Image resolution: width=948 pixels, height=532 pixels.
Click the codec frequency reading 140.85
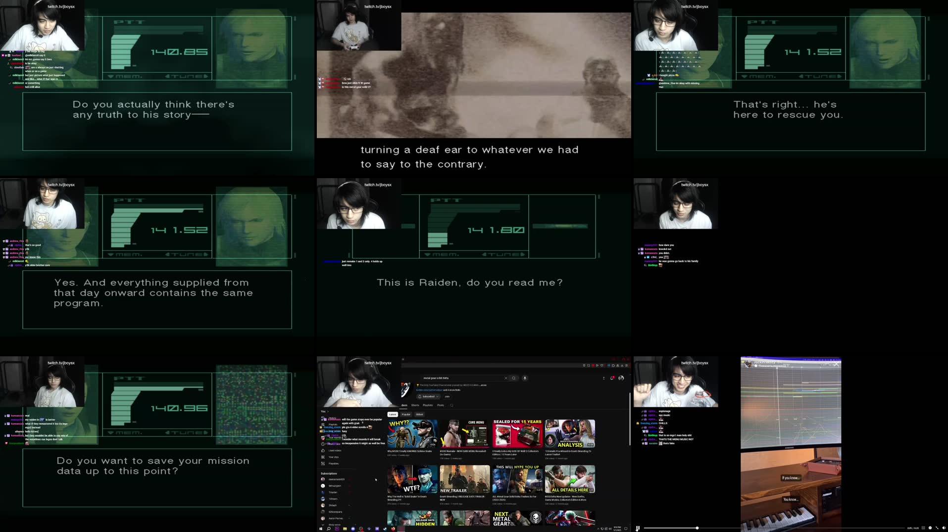point(179,52)
